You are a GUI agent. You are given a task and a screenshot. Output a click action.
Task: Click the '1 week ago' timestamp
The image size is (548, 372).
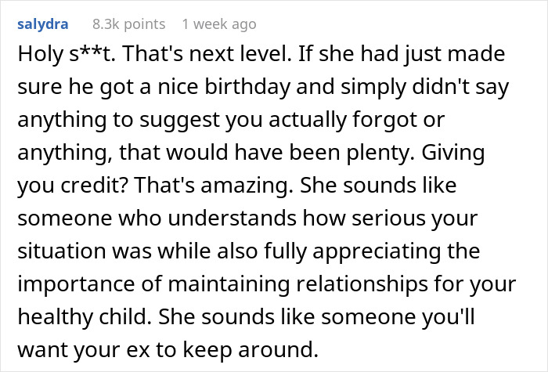218,24
